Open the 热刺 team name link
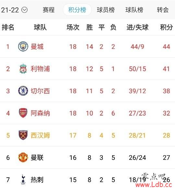 click(x=37, y=180)
